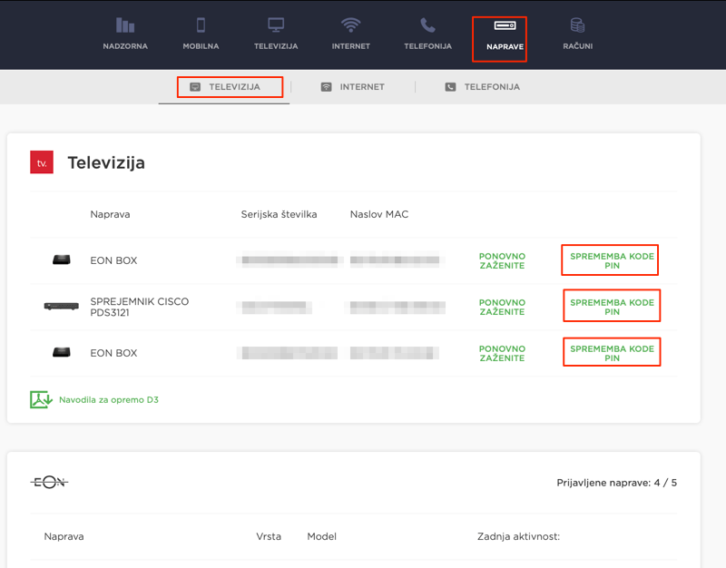This screenshot has height=568, width=726.
Task: Open the Televizija monitor icon in top navigation
Action: [x=276, y=25]
